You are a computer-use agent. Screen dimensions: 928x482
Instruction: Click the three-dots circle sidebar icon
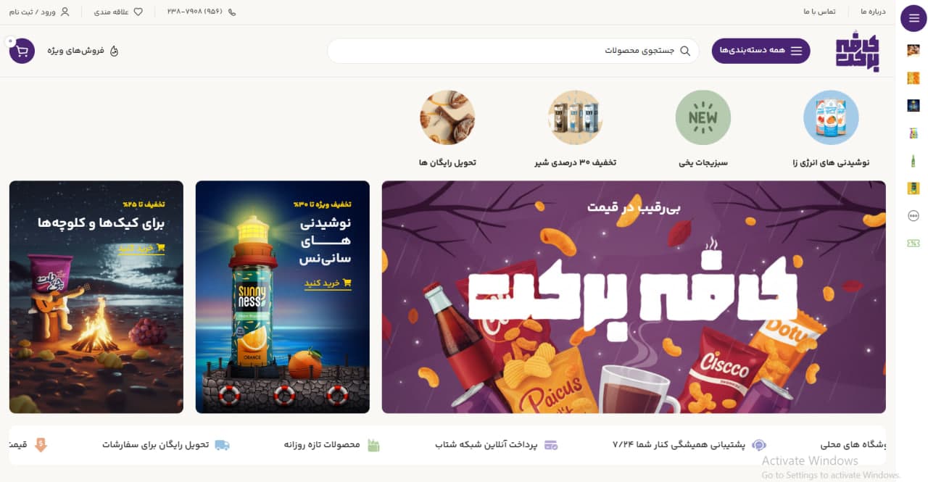[913, 216]
